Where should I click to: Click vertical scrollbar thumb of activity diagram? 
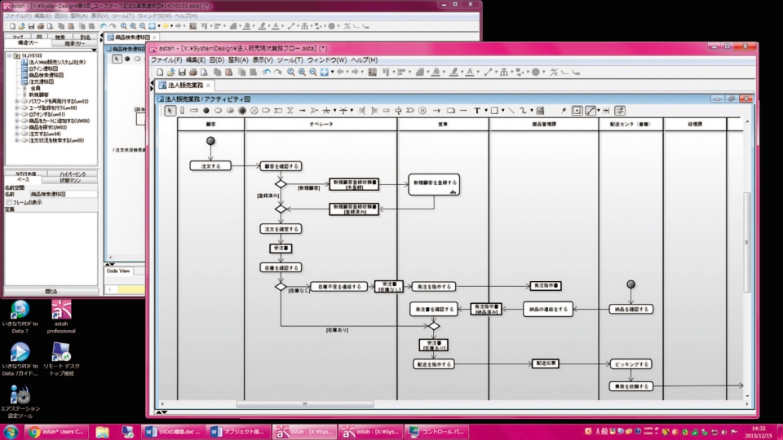747,242
